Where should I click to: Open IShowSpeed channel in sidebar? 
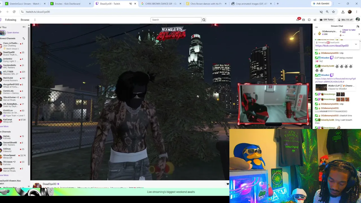pyautogui.click(x=12, y=156)
